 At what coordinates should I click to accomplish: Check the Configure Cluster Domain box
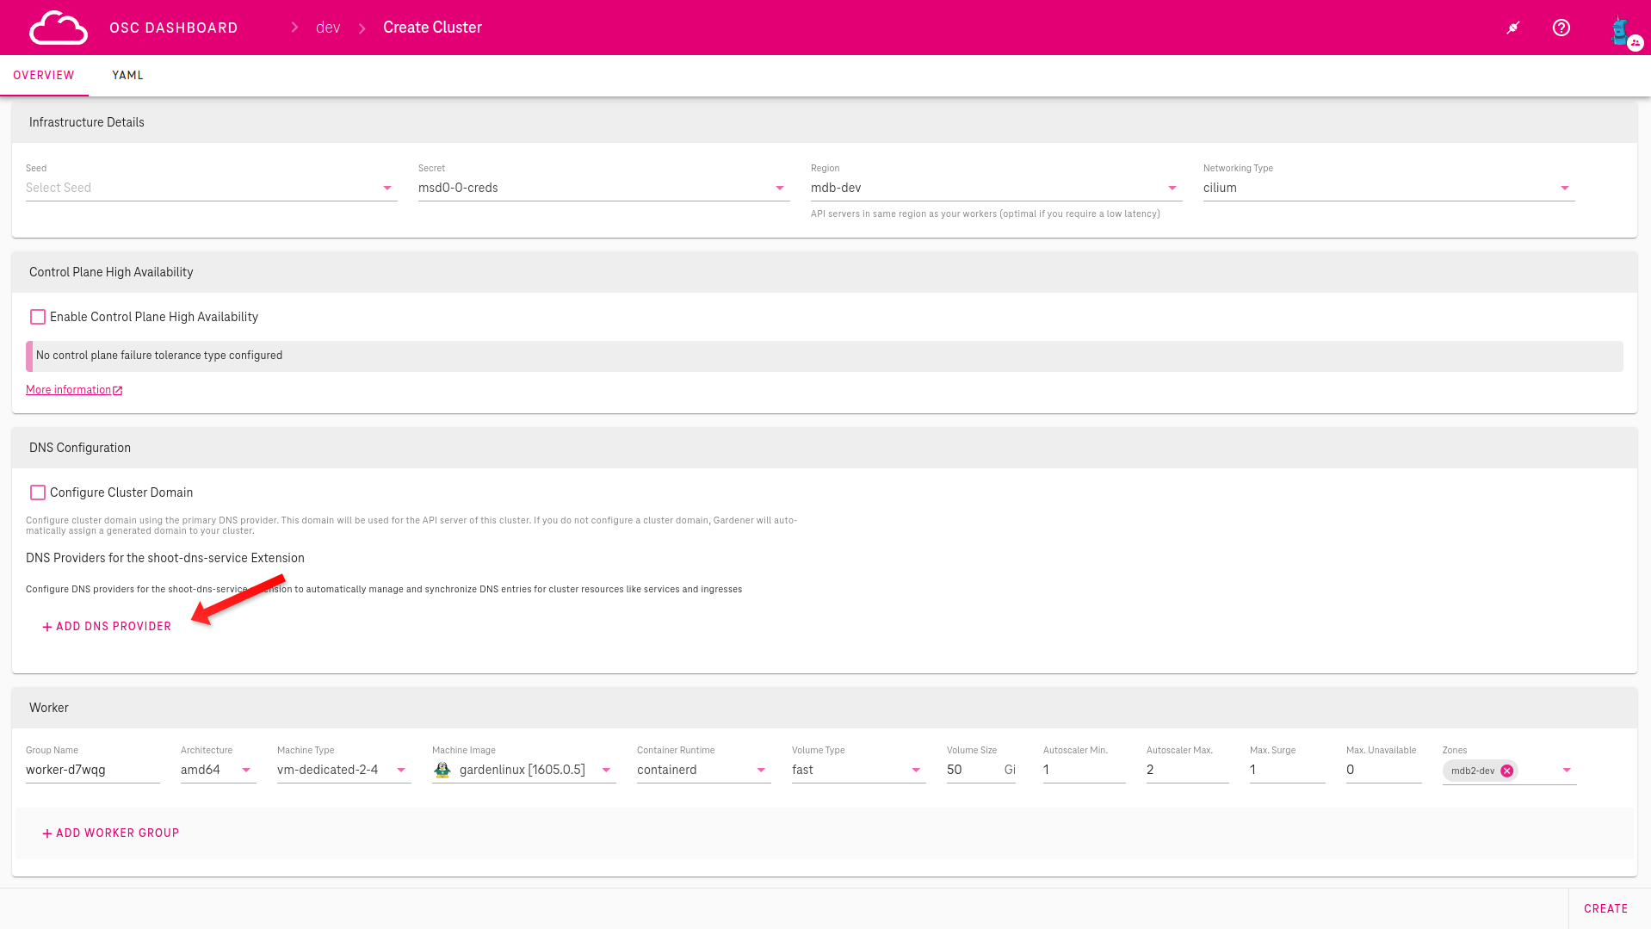tap(38, 492)
